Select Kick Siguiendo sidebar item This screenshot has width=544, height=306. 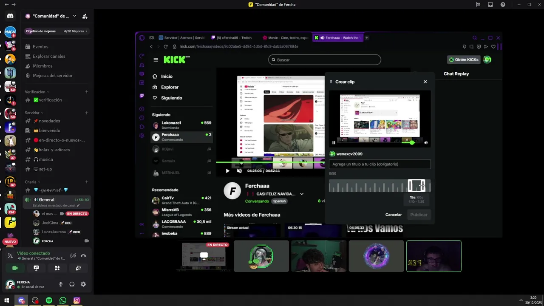(167, 98)
